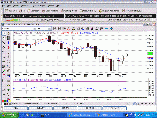
Task: Place a red down arrow marker
Action: coord(8,47)
